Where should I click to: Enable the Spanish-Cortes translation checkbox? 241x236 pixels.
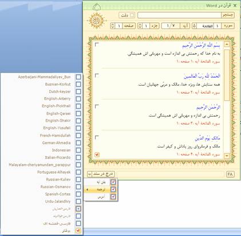pos(78,194)
